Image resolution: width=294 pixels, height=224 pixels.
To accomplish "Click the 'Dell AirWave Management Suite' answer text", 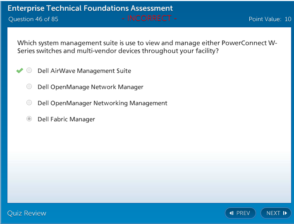I will coord(84,71).
